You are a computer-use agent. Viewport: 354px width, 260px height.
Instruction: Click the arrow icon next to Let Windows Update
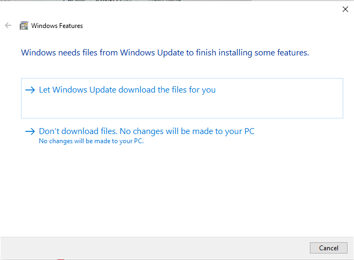pyautogui.click(x=30, y=90)
